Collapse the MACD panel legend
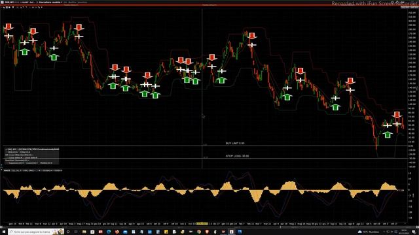The height and width of the screenshot is (235, 419). click(1, 170)
